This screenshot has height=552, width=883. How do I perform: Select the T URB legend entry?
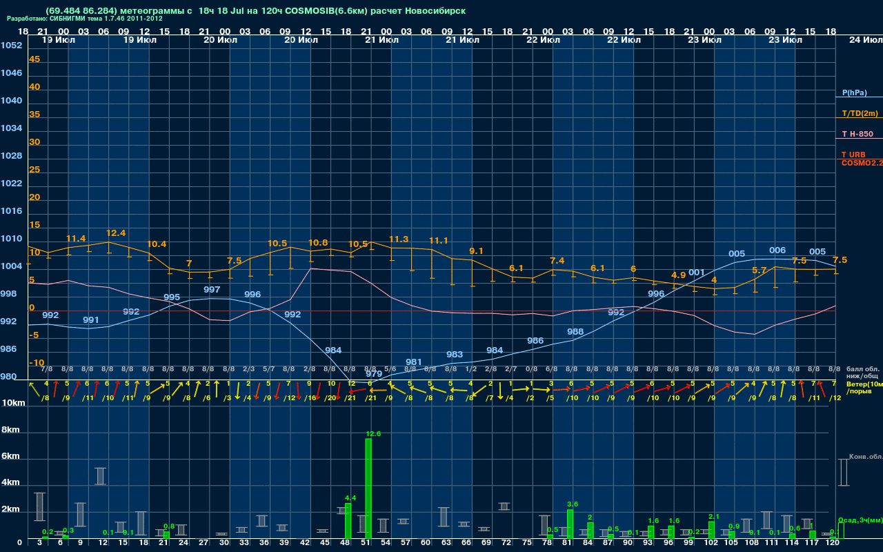[853, 155]
